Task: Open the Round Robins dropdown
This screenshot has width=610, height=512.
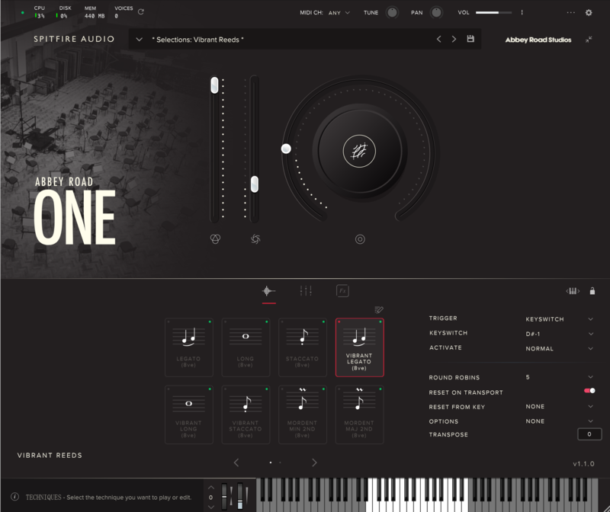Action: tap(559, 377)
